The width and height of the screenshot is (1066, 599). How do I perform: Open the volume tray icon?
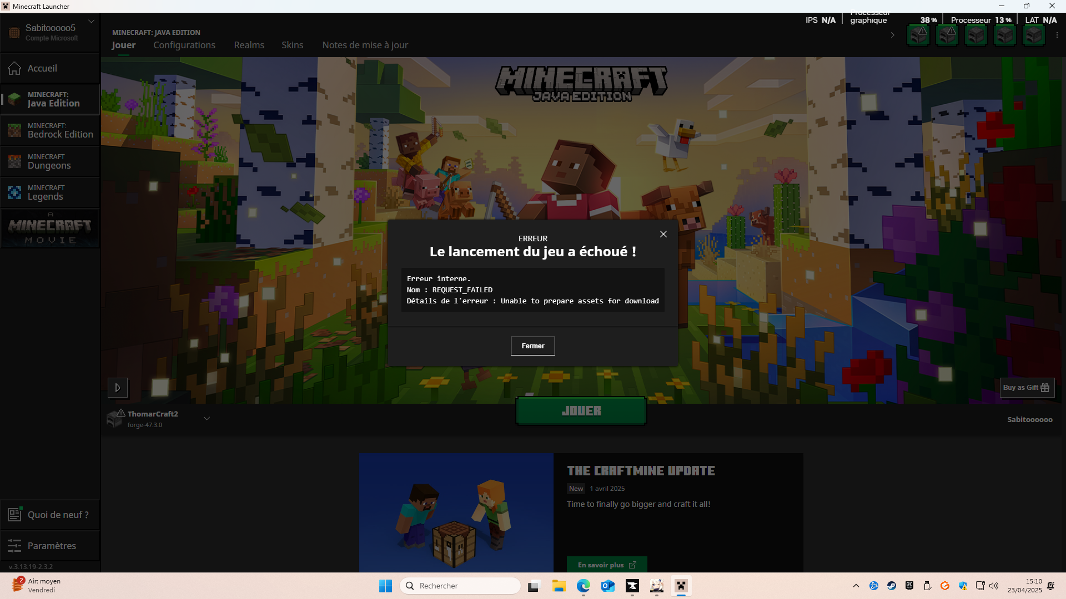994,586
